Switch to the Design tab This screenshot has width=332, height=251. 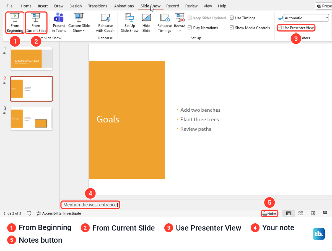coord(76,6)
